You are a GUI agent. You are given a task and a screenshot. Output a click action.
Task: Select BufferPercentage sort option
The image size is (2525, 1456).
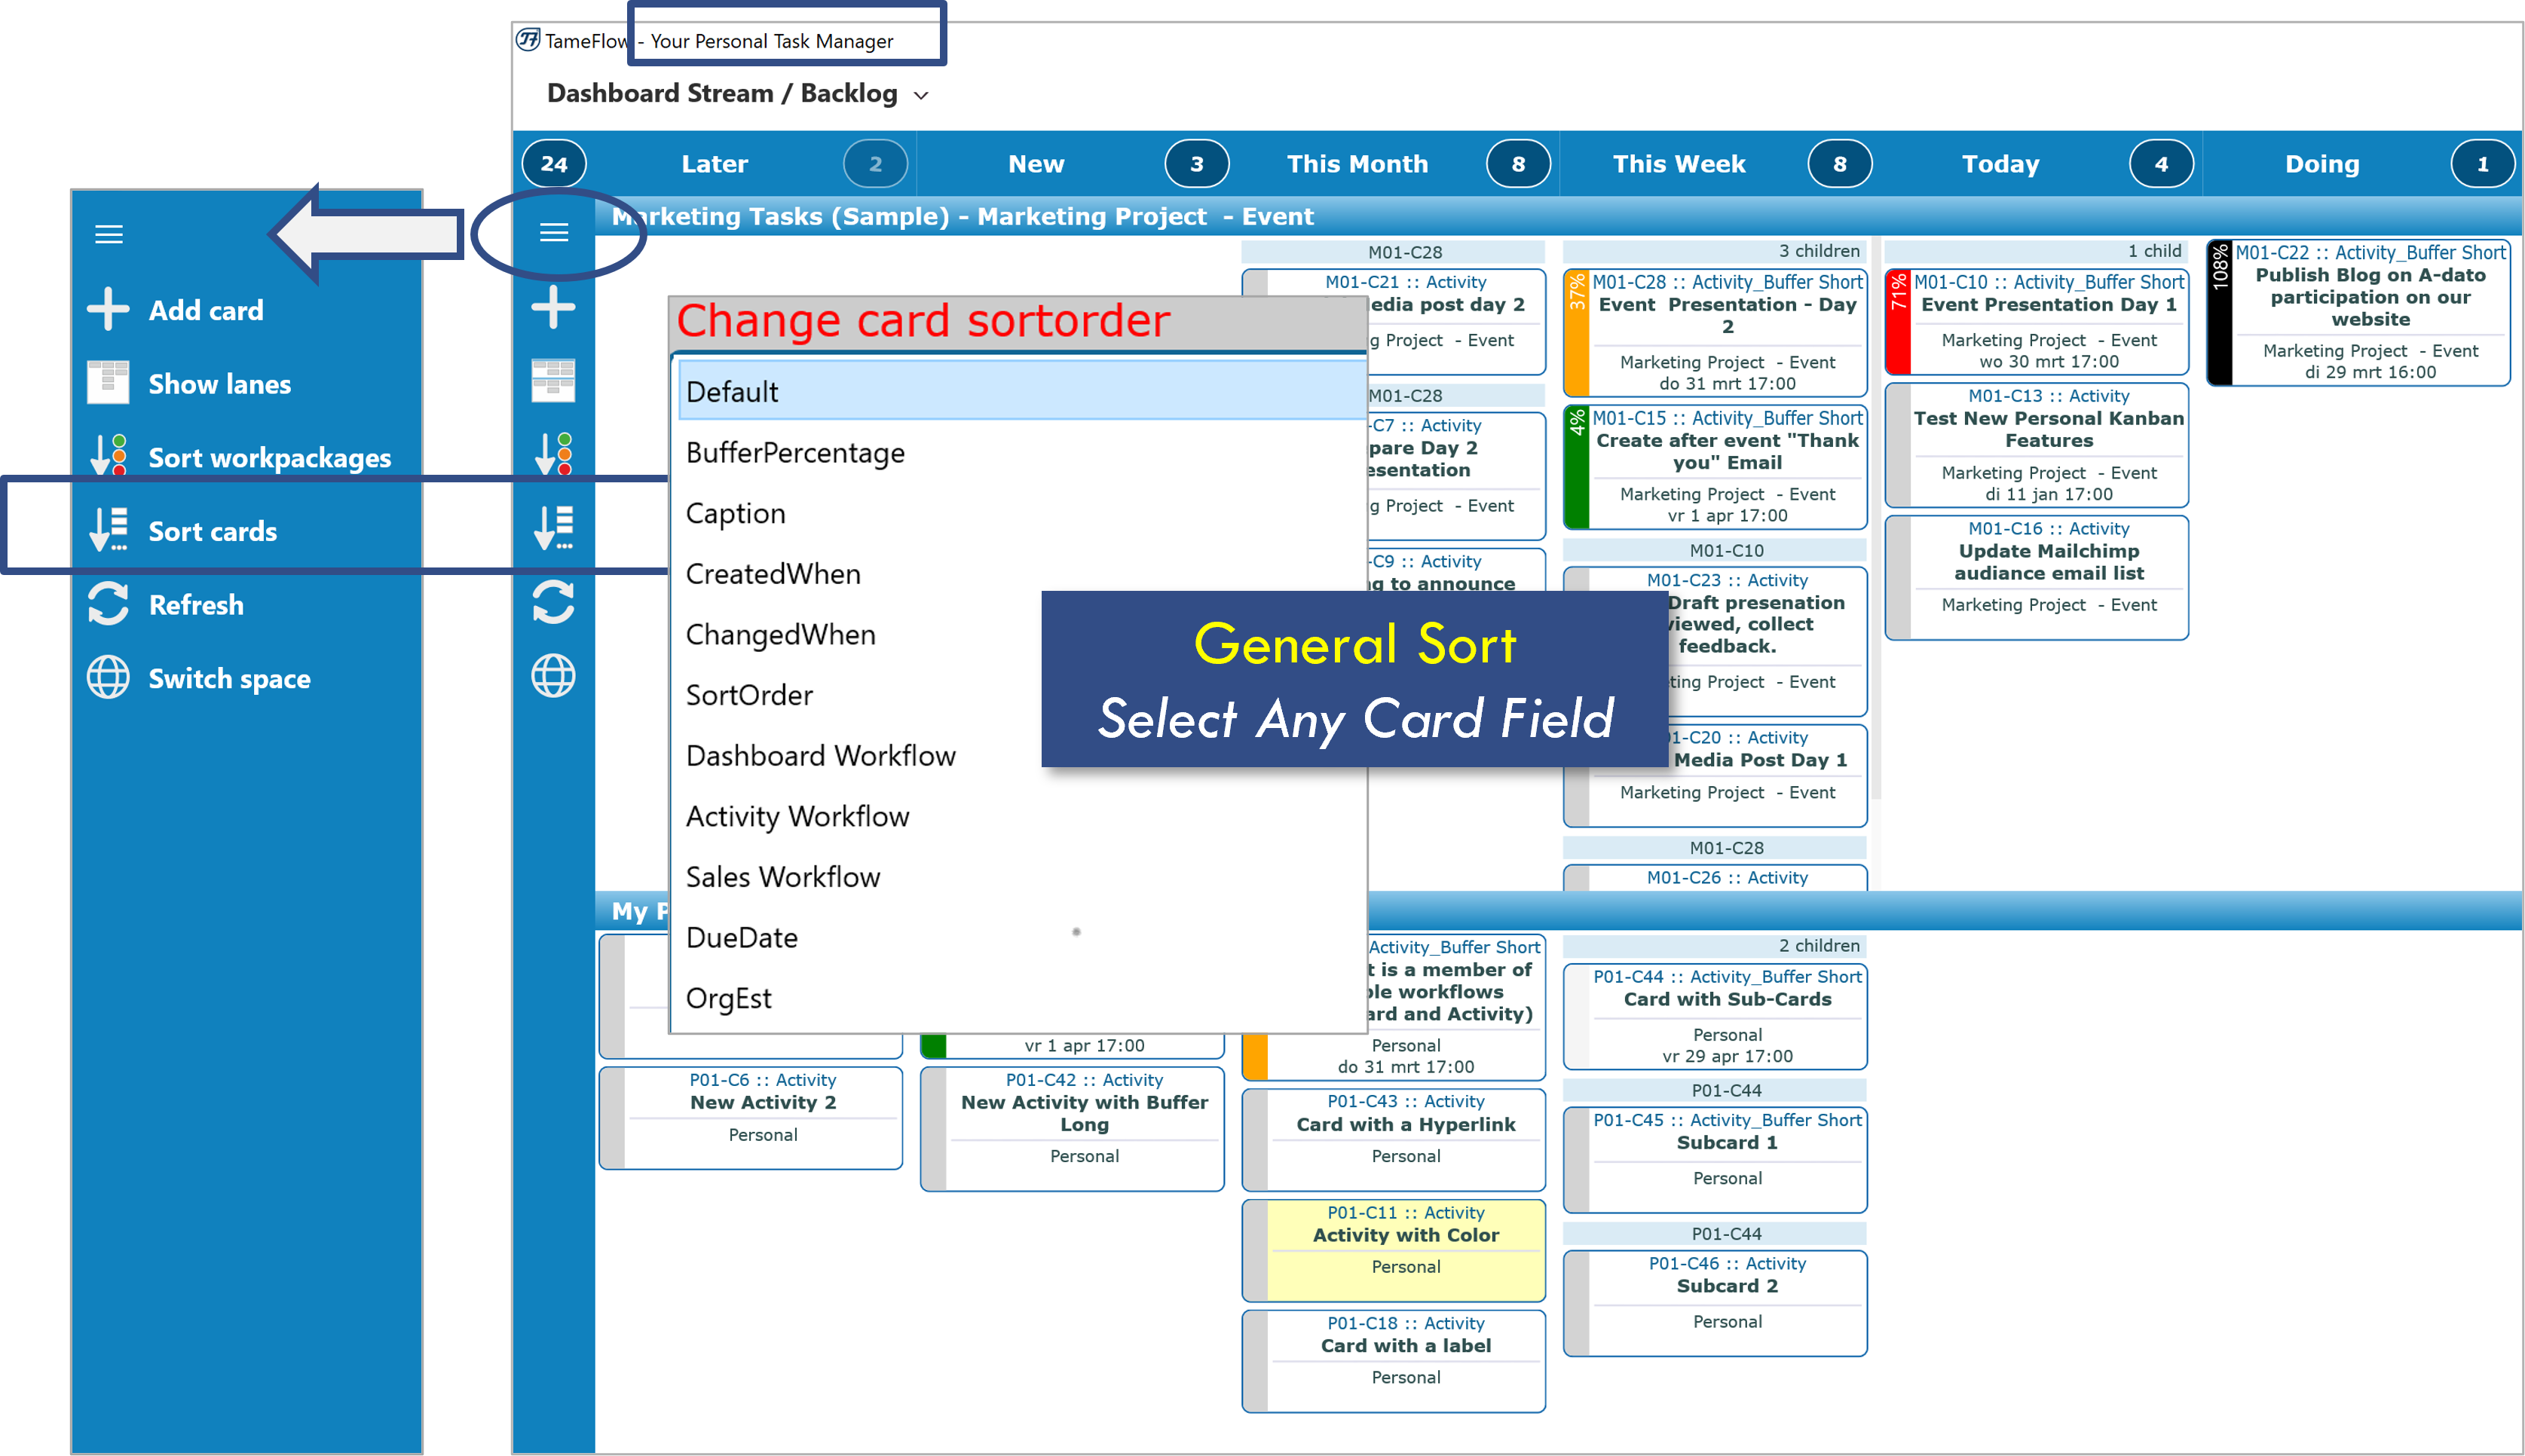[x=1022, y=452]
